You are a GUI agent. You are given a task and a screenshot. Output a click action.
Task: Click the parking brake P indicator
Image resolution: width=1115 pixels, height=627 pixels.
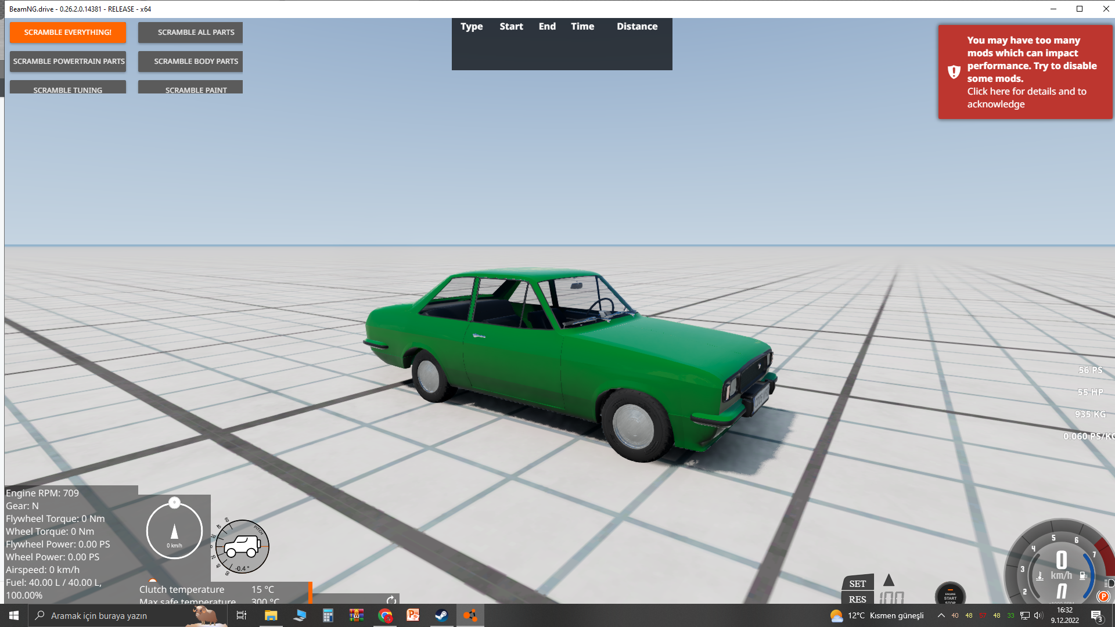pos(1103,596)
